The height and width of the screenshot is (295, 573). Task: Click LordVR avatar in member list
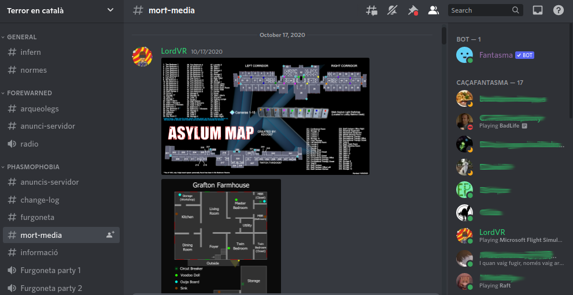pyautogui.click(x=464, y=236)
